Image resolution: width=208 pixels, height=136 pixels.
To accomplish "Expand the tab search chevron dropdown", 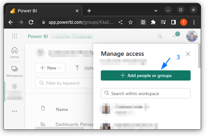I will coord(156,11).
